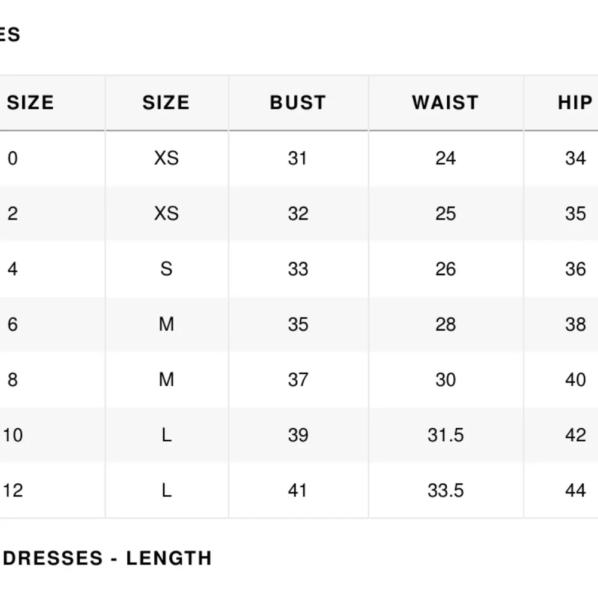
Task: Select the DRESSES - LENGTH heading
Action: click(107, 559)
